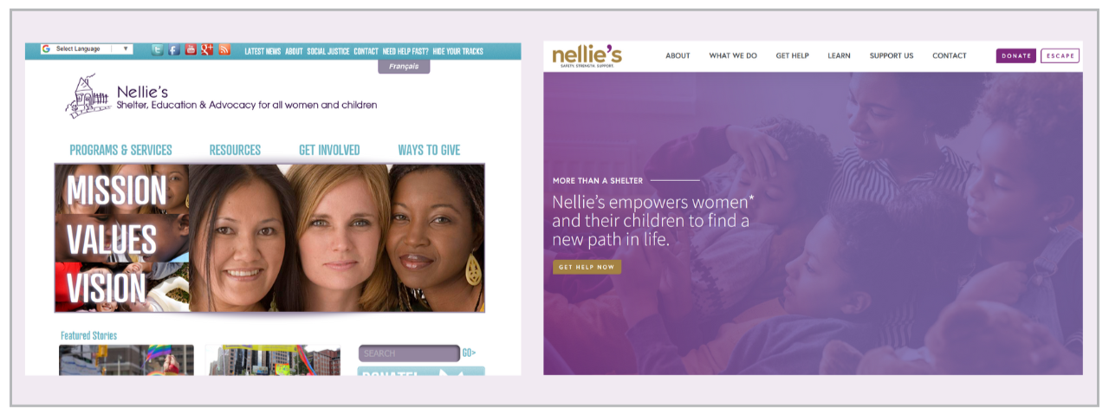1109x415 pixels.
Task: Click the Need Help Fast? link
Action: (405, 51)
